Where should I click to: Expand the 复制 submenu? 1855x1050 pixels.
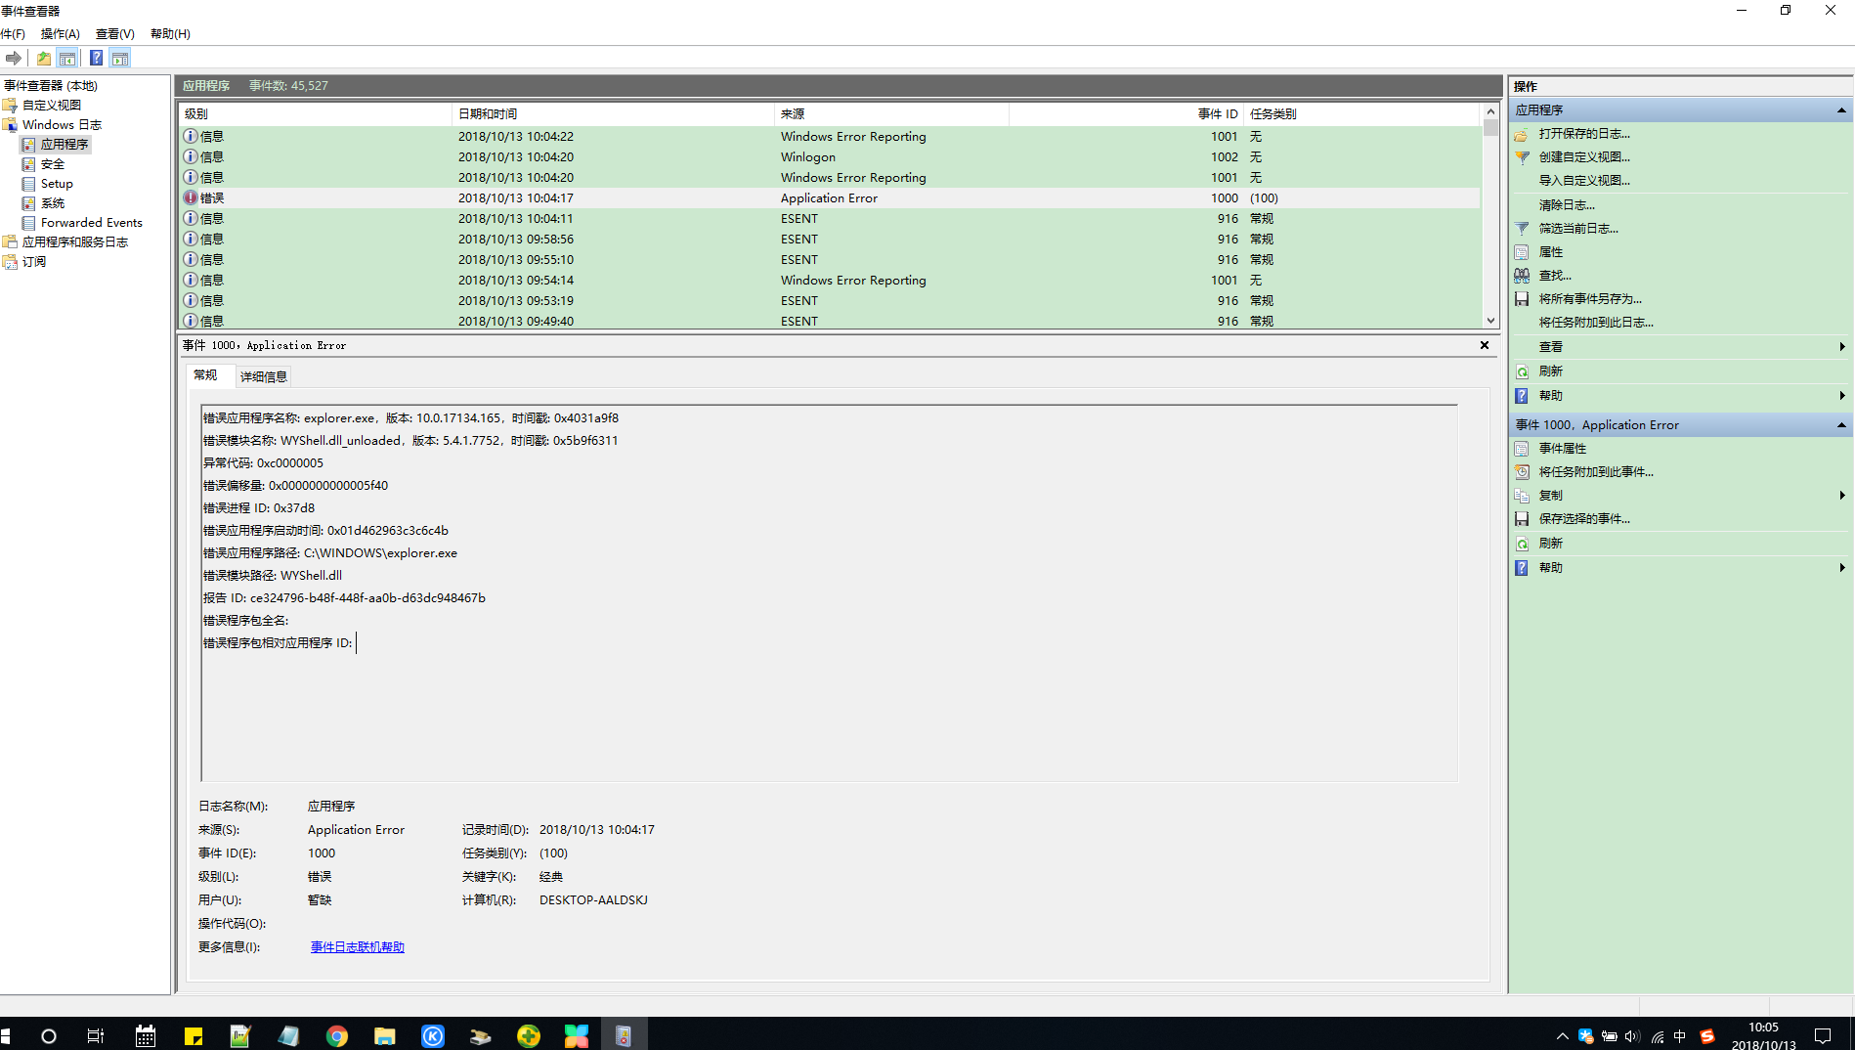point(1842,496)
